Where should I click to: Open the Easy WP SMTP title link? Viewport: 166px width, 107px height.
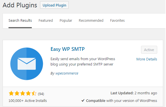(68, 49)
